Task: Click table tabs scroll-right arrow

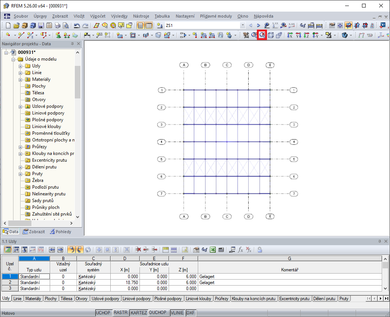Action: click(x=381, y=298)
